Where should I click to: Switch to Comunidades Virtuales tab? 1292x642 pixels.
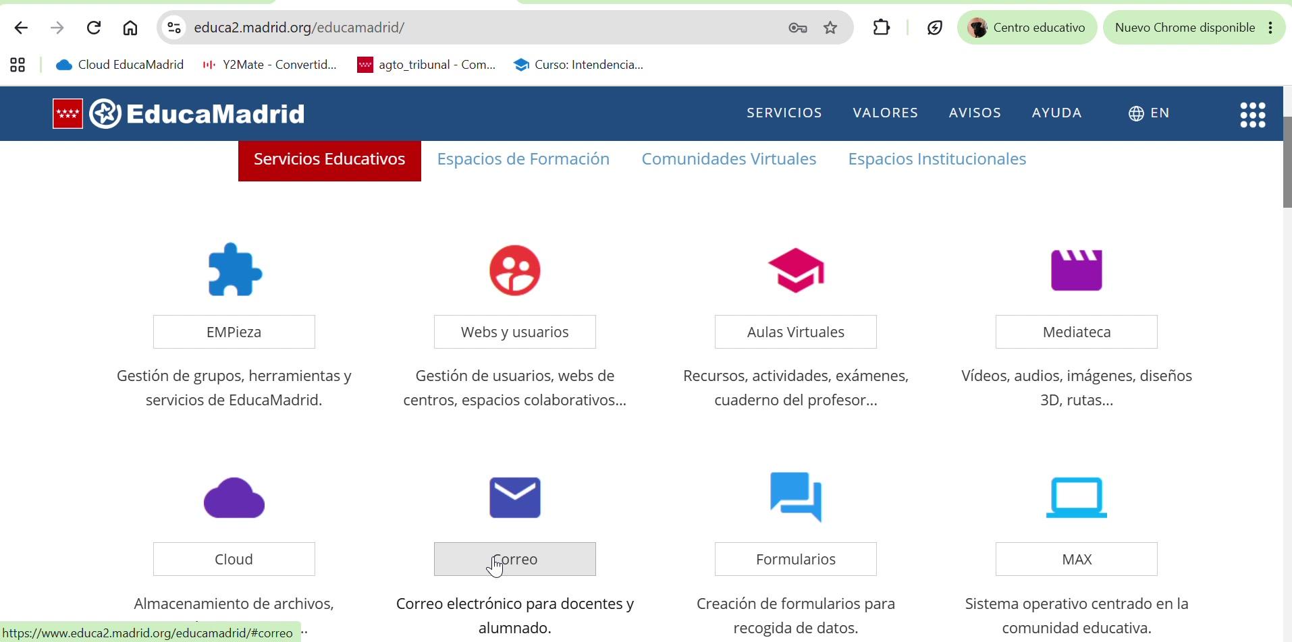point(729,159)
